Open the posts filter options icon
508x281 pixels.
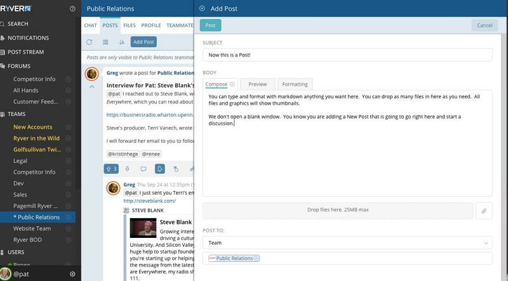(105, 42)
